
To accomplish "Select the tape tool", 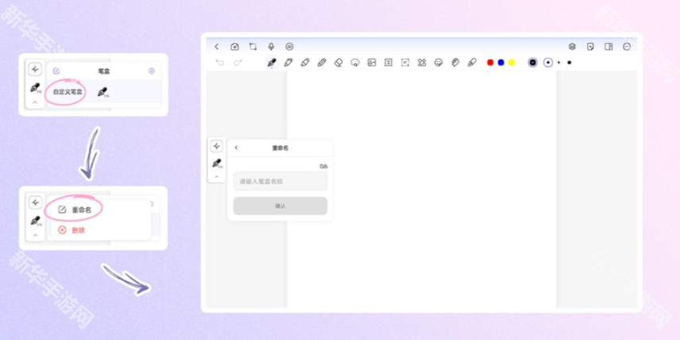I will [455, 63].
